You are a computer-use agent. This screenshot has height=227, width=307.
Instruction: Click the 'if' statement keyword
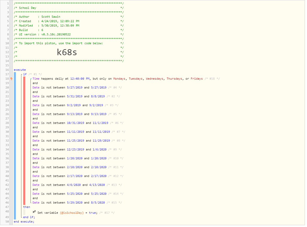[x=25, y=74]
